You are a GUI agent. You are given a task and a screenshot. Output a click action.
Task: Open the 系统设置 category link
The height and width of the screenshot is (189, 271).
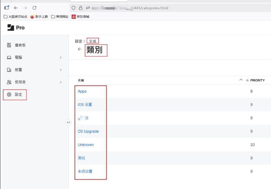85,171
